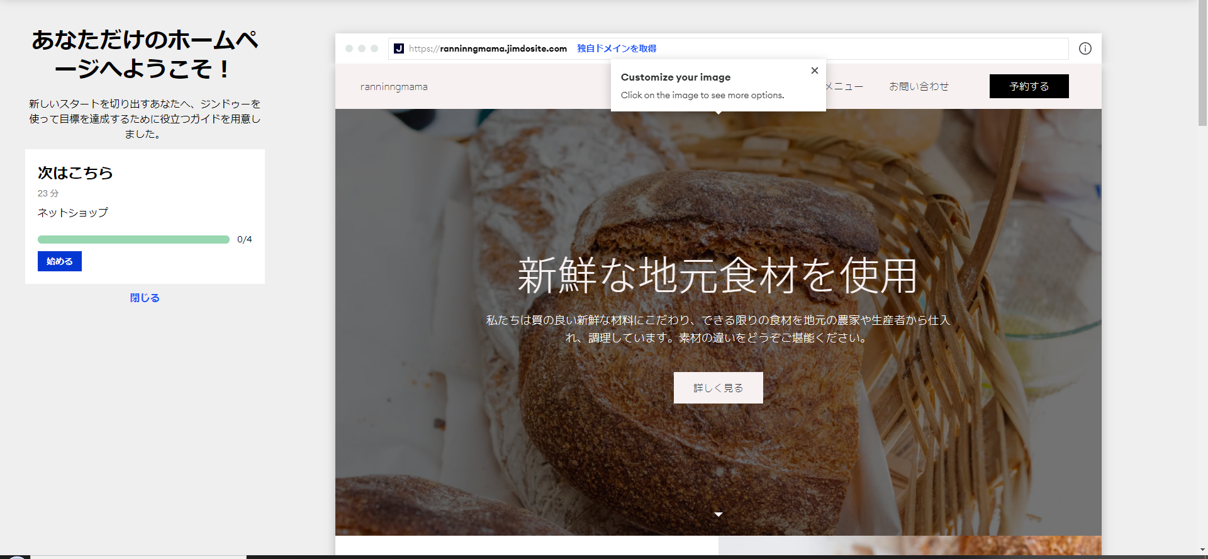Image resolution: width=1208 pixels, height=559 pixels.
Task: Close the 'Customize your image' tooltip
Action: coord(814,71)
